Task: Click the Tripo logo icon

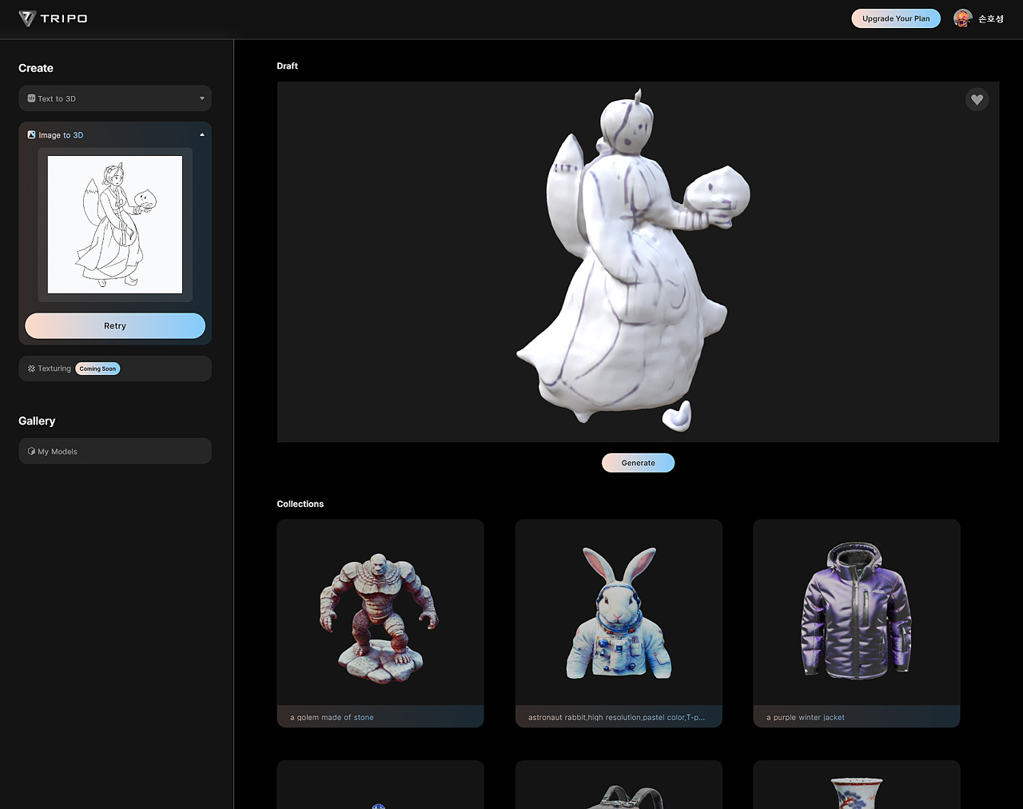Action: pyautogui.click(x=27, y=18)
